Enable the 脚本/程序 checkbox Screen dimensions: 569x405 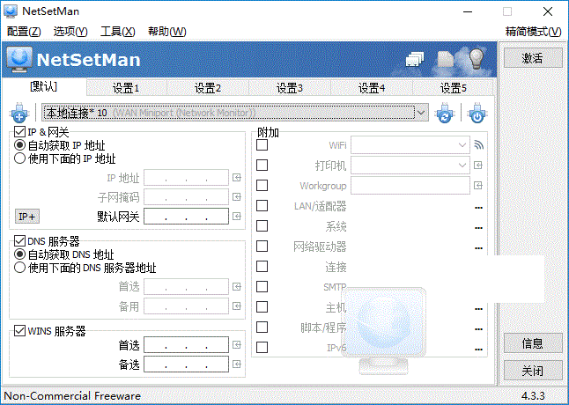(x=262, y=328)
